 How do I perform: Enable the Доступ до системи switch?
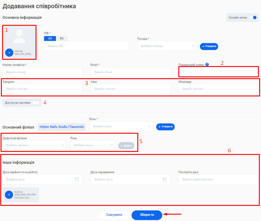[x=36, y=103]
